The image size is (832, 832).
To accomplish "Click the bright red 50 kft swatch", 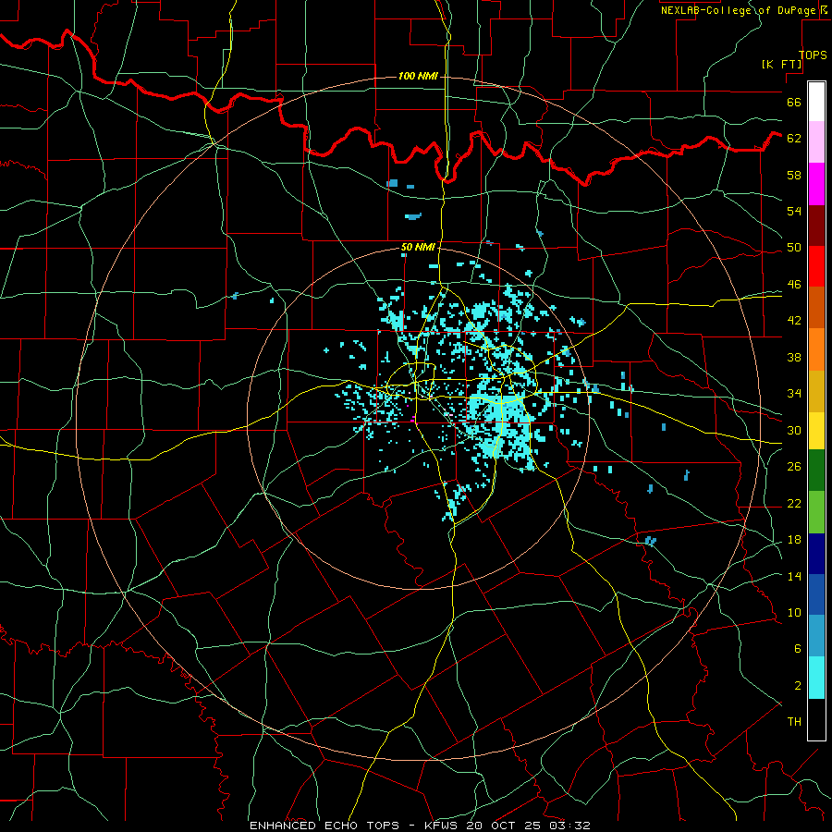I will coord(816,266).
